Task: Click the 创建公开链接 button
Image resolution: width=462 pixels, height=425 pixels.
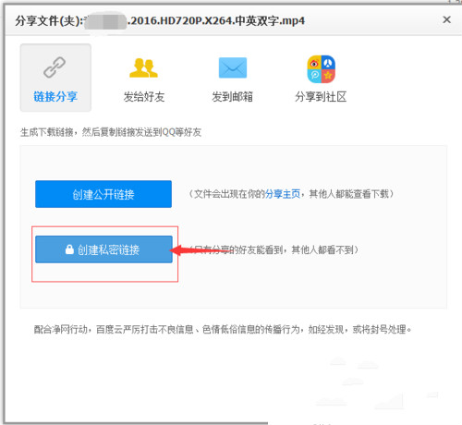Action: click(x=103, y=194)
